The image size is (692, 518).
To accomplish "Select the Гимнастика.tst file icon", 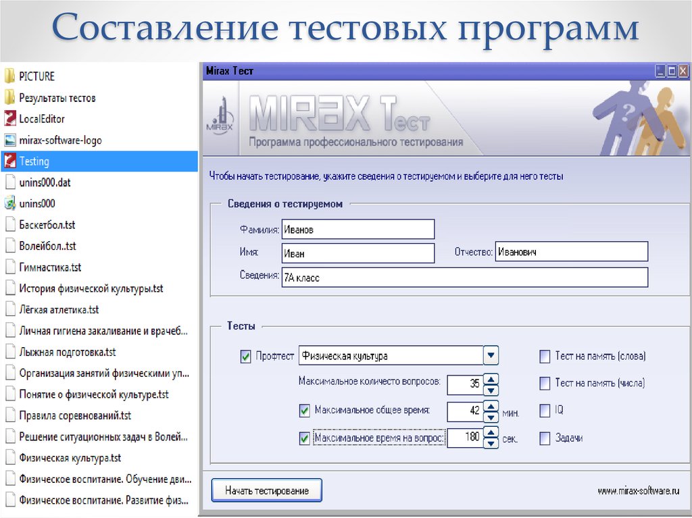I will tap(10, 267).
